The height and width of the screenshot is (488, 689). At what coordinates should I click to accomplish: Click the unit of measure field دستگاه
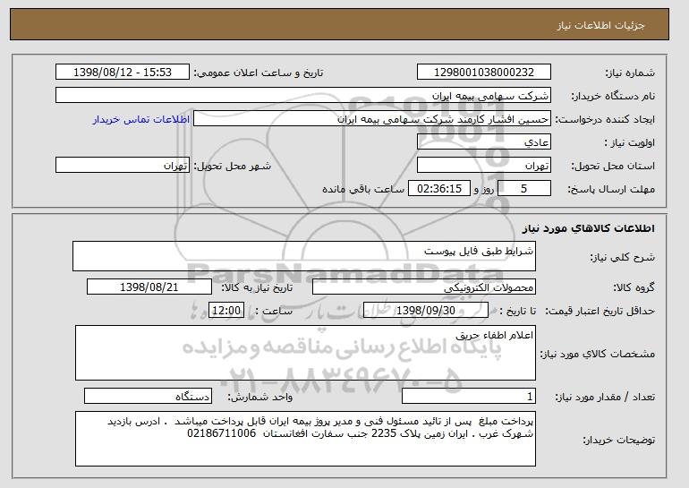click(148, 396)
